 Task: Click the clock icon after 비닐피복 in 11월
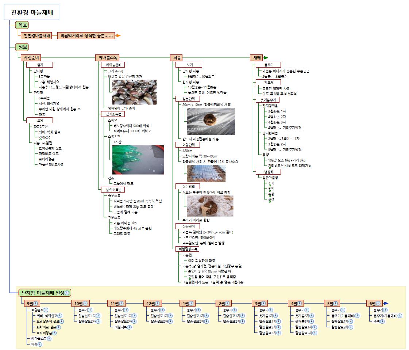click(129, 327)
